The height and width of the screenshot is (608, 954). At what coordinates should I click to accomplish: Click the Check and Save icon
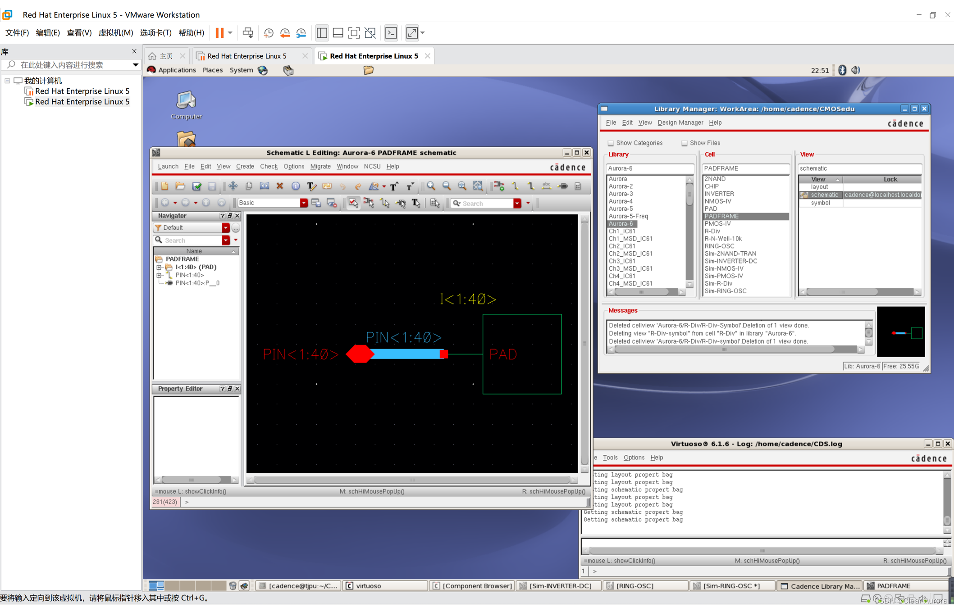click(x=196, y=186)
